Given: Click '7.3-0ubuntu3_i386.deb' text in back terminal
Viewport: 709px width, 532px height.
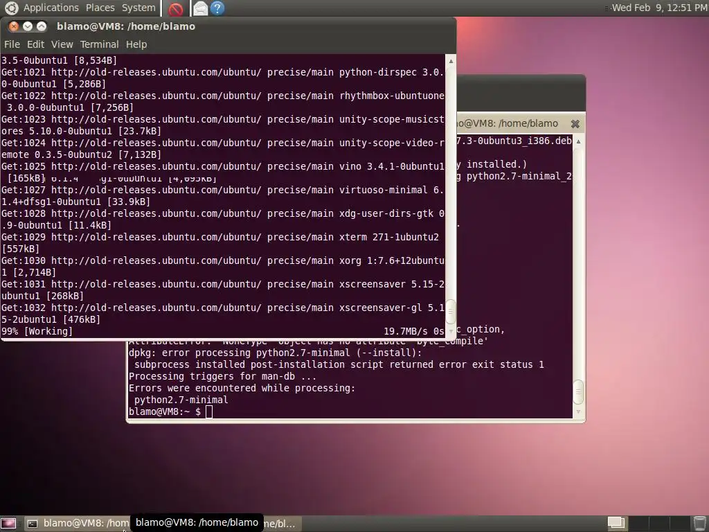Looking at the screenshot, I should pos(514,141).
